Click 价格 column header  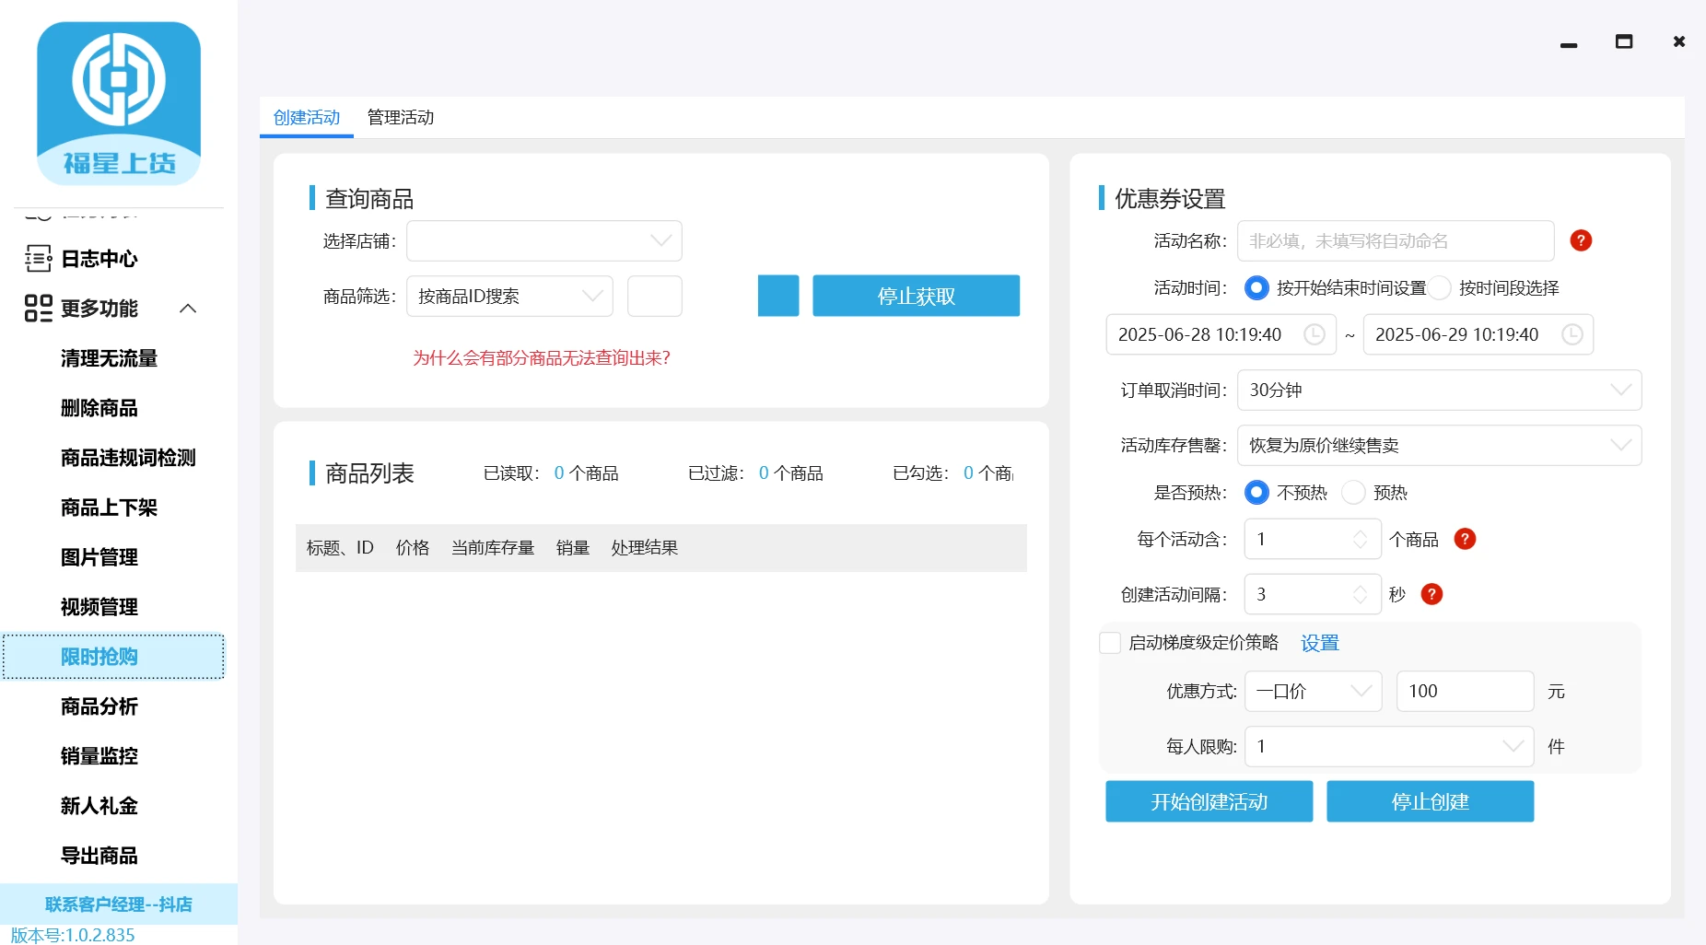pyautogui.click(x=413, y=548)
